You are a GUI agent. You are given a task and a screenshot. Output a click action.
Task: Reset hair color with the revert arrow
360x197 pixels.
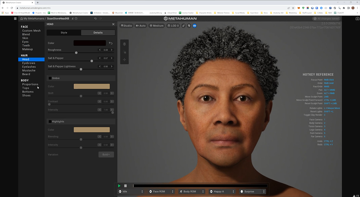coord(111,43)
